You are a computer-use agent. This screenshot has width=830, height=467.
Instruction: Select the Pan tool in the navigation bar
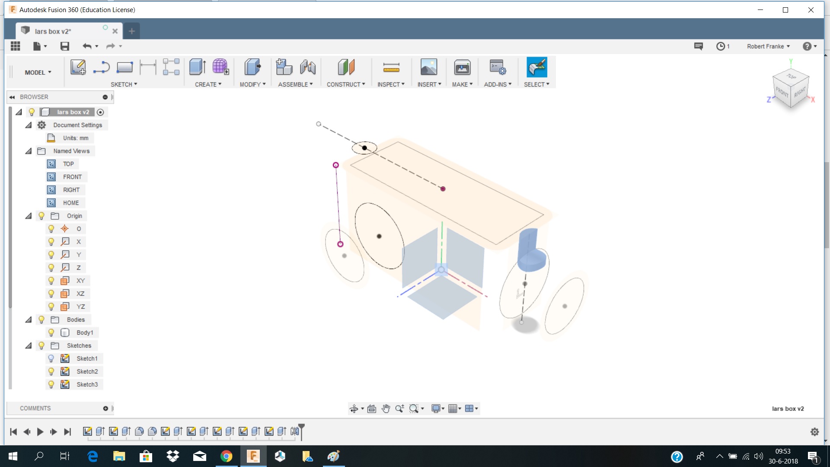[x=385, y=408]
